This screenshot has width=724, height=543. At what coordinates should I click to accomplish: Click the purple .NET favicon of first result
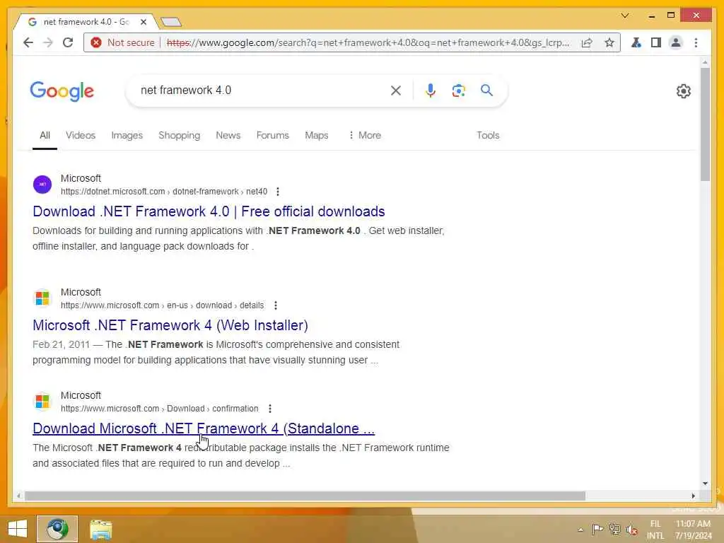pos(42,185)
